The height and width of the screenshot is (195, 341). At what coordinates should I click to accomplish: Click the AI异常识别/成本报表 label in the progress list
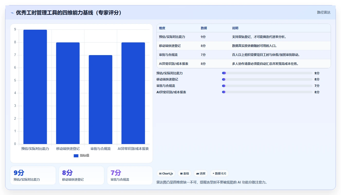[171, 92]
